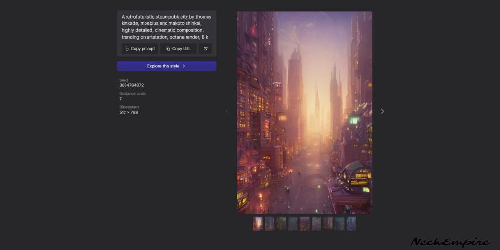Select the ninth thumbnail under the image
The image size is (500, 250).
(351, 224)
